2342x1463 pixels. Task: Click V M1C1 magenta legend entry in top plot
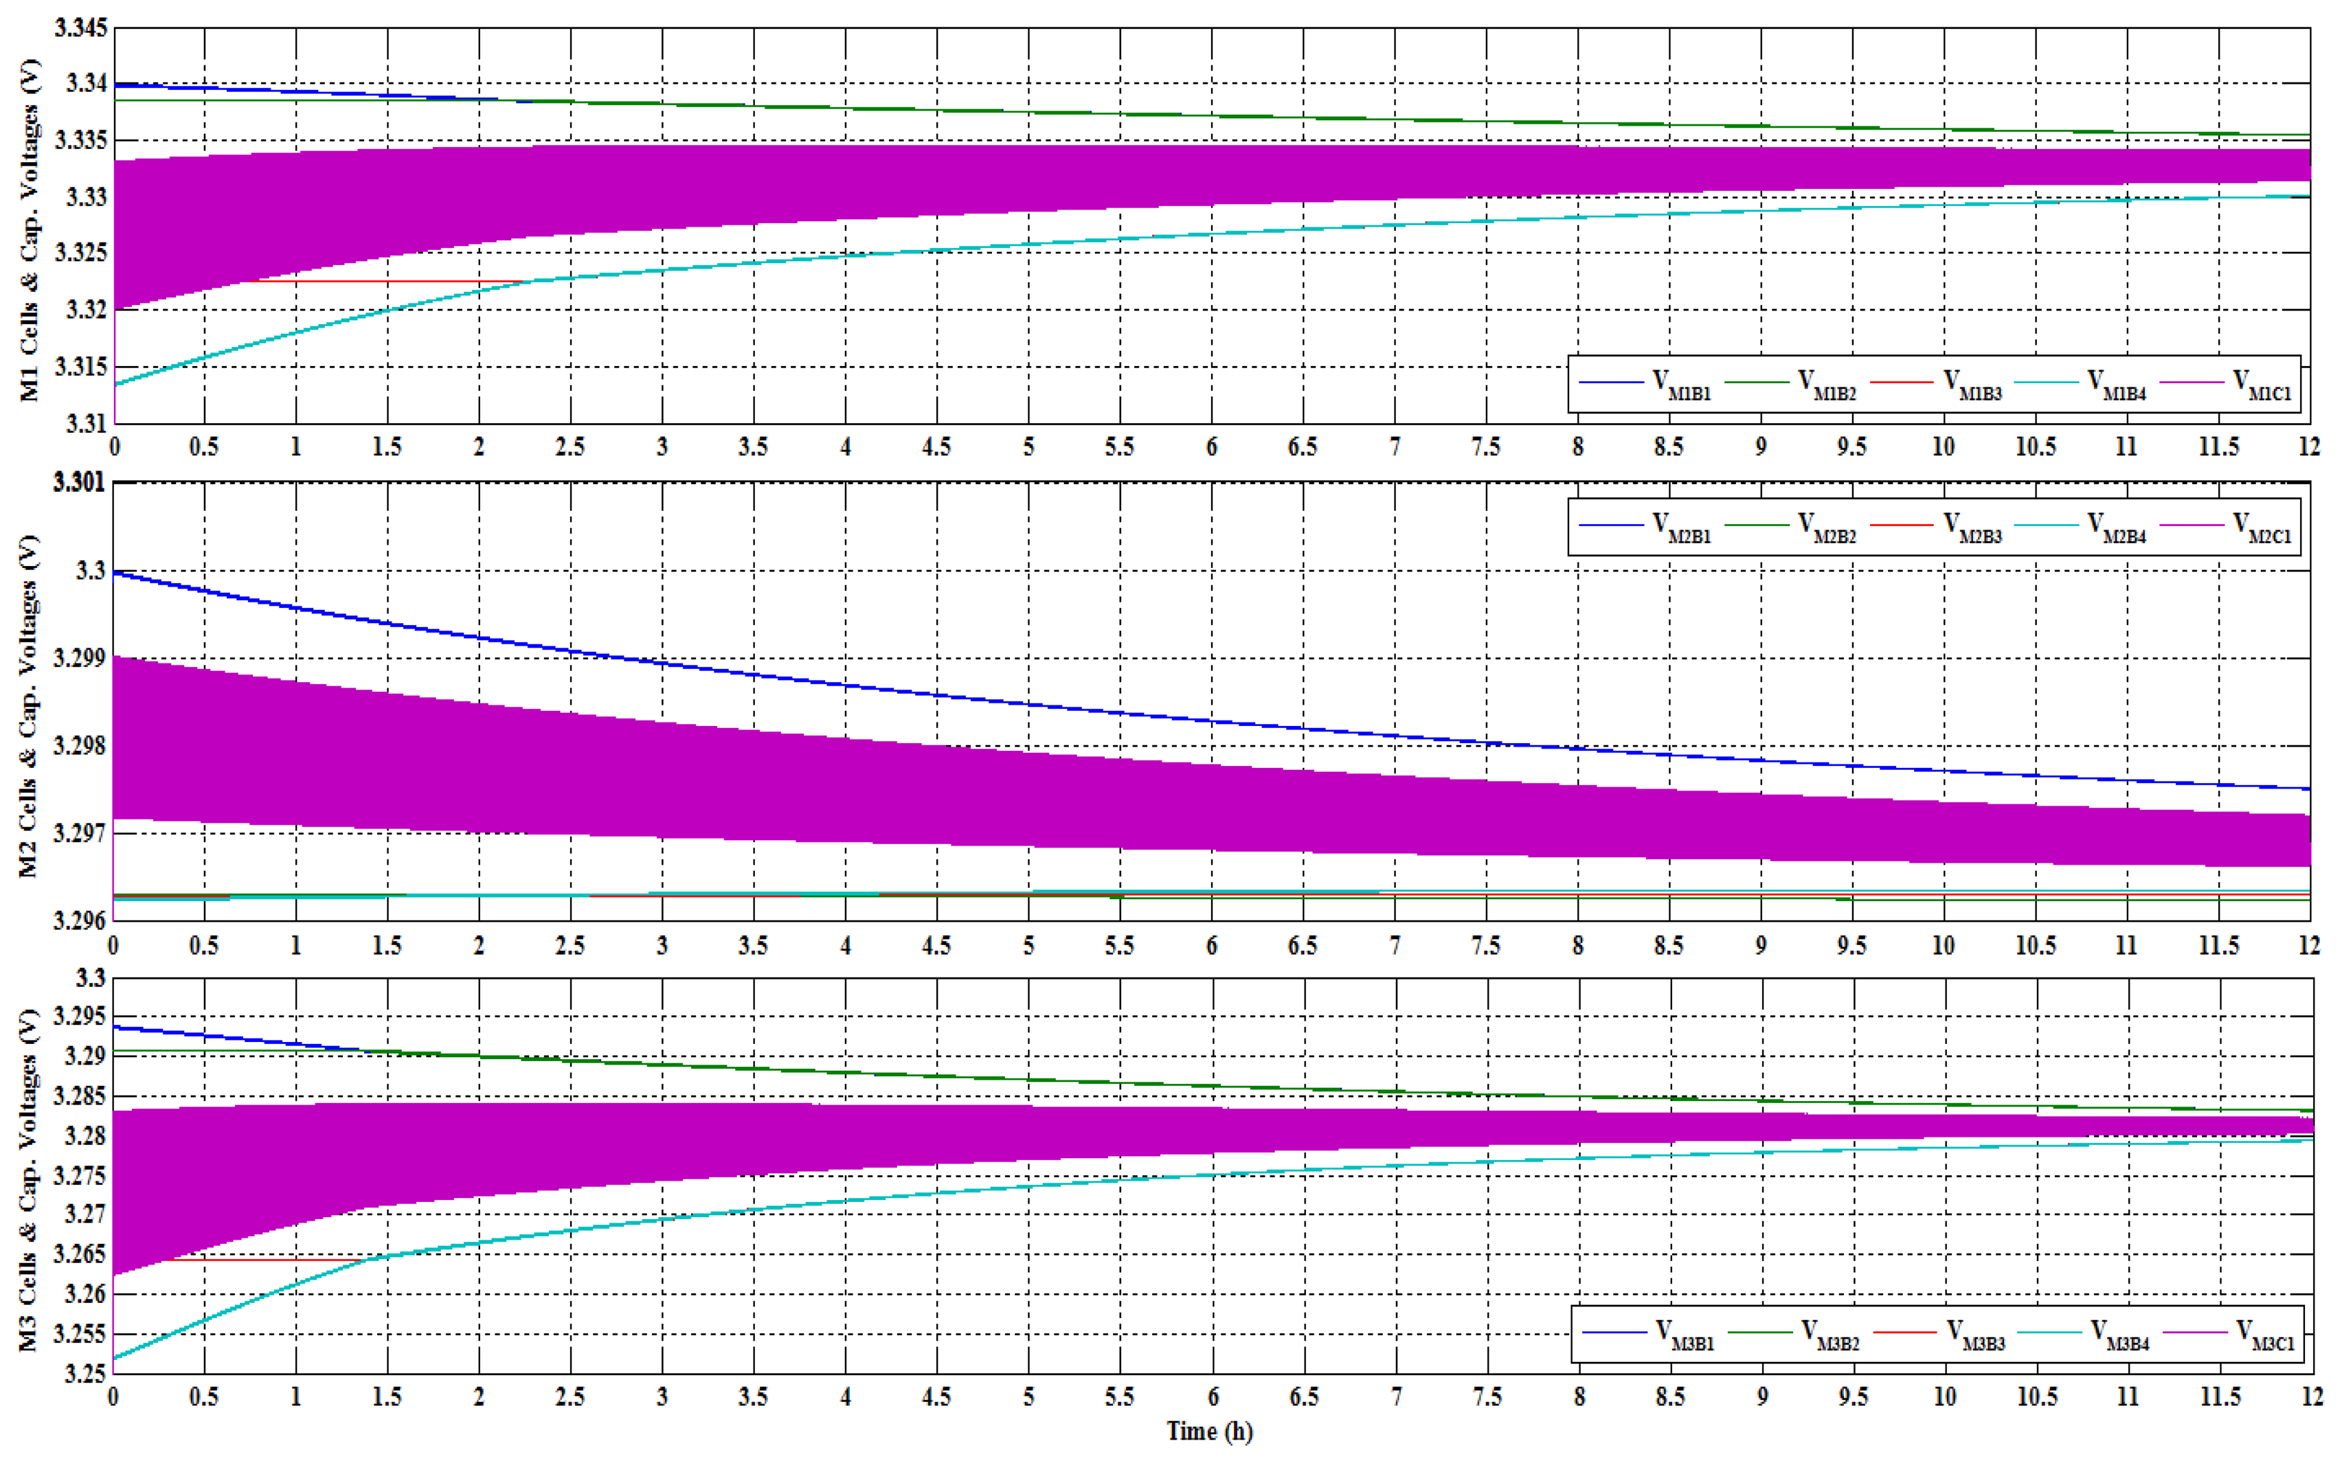tap(2262, 385)
